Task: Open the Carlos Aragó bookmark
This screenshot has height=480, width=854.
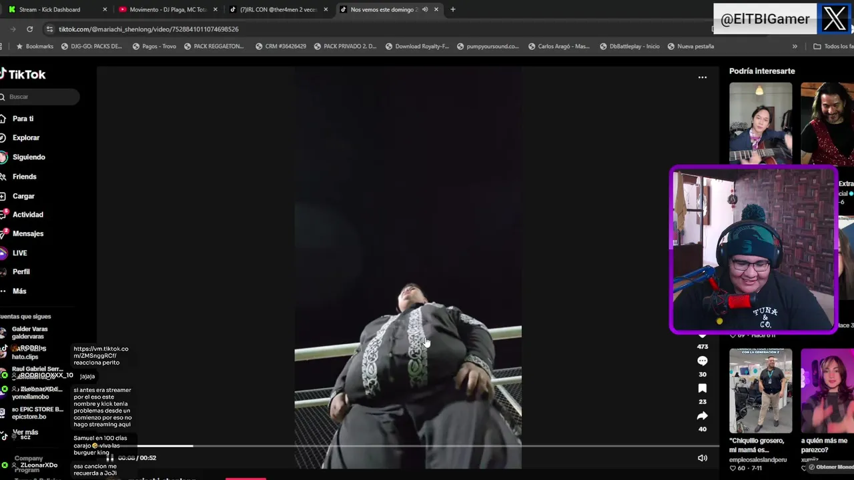Action: pyautogui.click(x=558, y=47)
